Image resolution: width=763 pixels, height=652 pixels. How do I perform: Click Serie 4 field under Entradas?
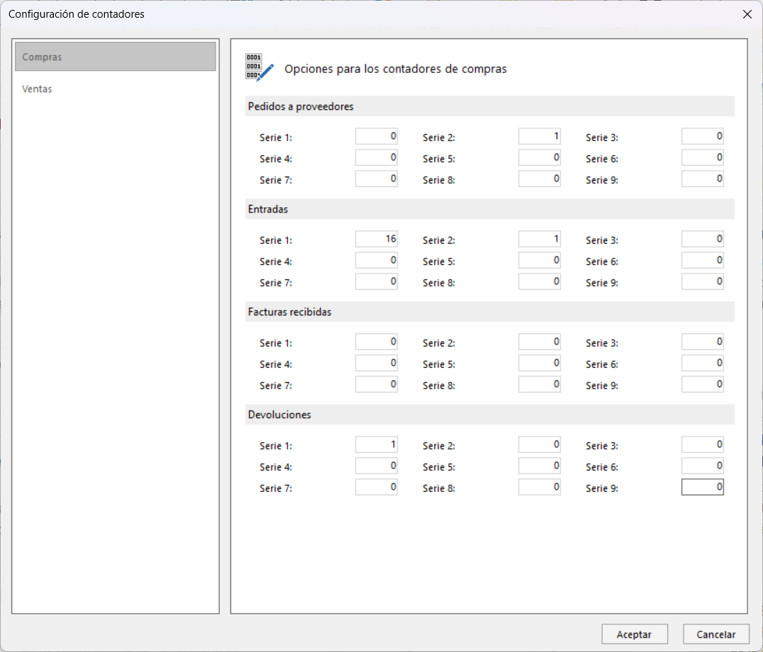376,260
